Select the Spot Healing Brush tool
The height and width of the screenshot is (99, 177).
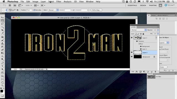click(2, 37)
